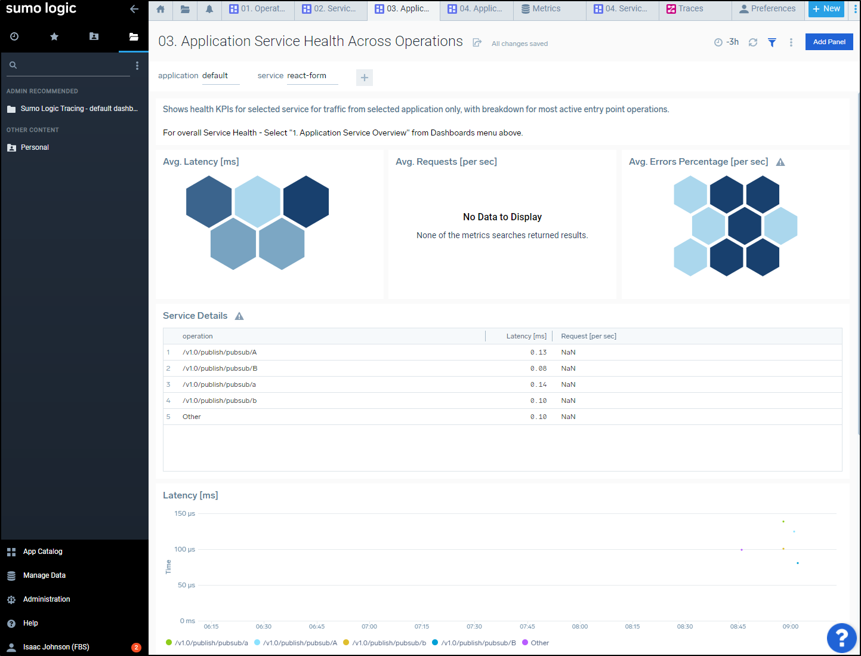
Task: Click the sumo logic logo
Action: 41,8
